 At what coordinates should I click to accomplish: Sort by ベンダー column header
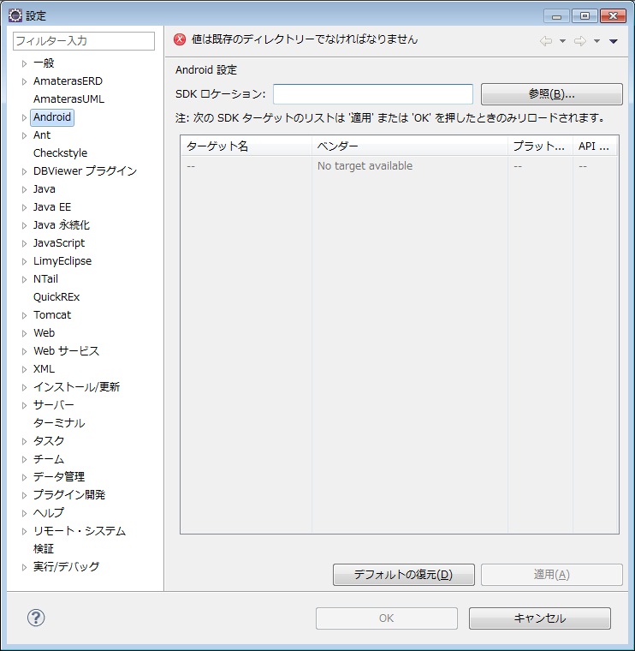pyautogui.click(x=410, y=146)
